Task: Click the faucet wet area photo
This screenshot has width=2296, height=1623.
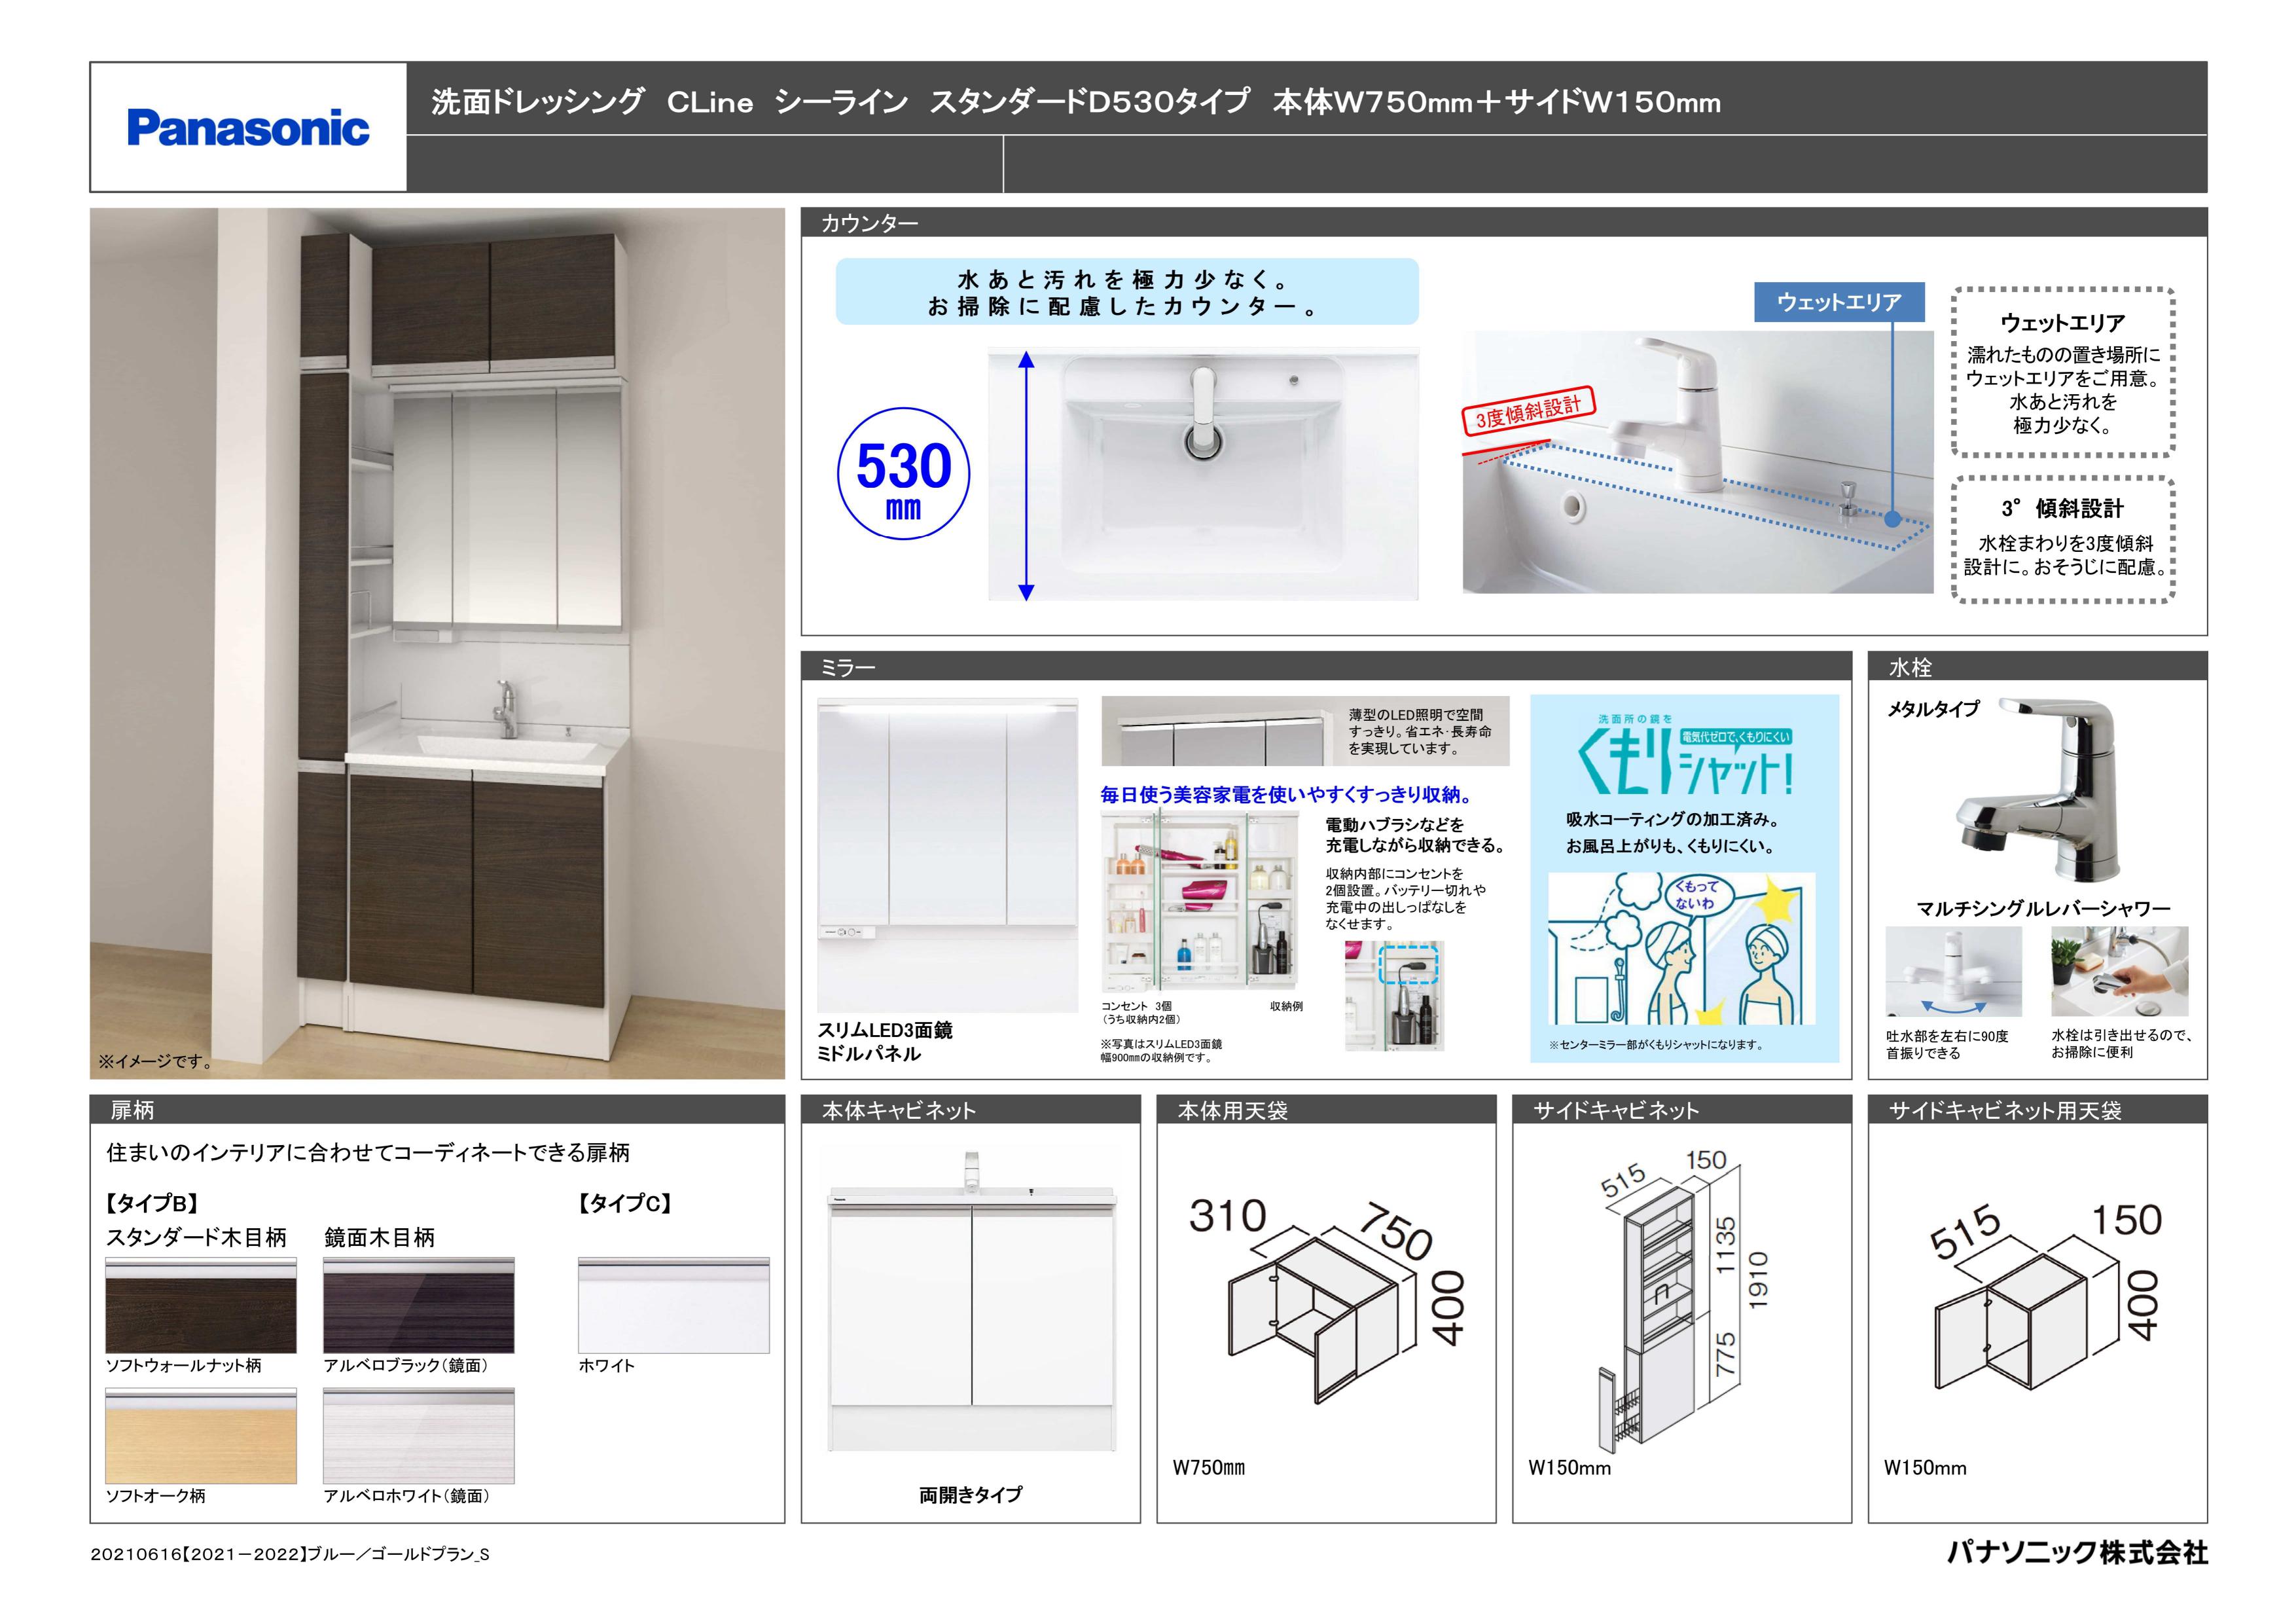Action: [1698, 462]
